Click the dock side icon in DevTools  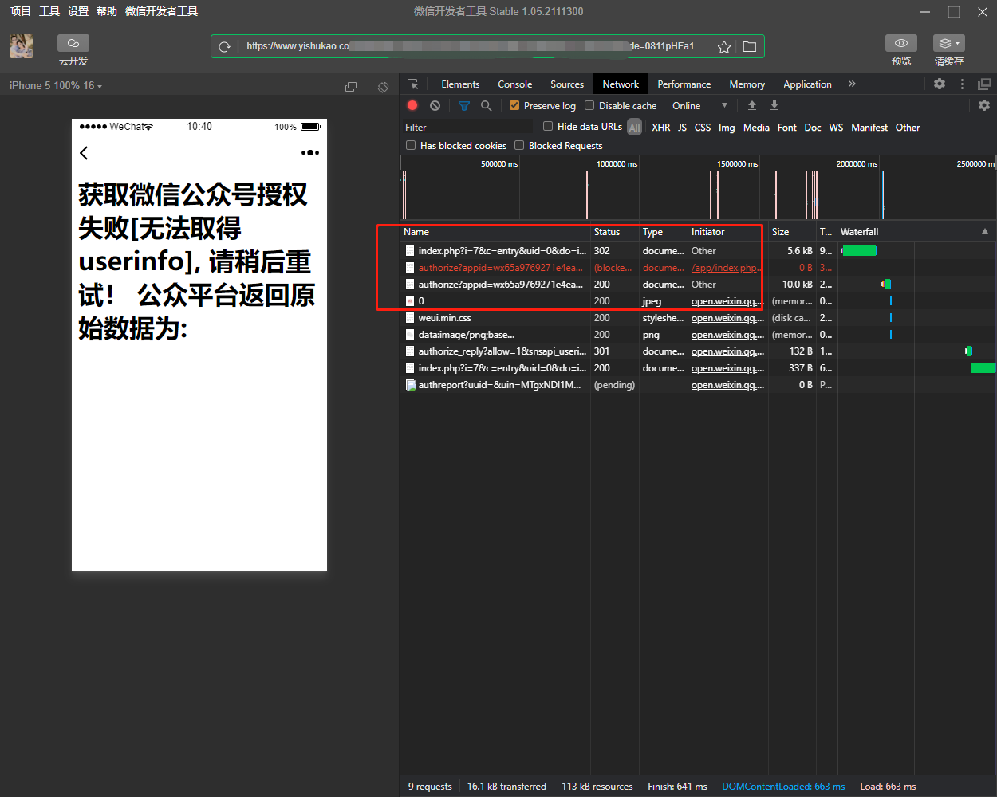point(985,84)
